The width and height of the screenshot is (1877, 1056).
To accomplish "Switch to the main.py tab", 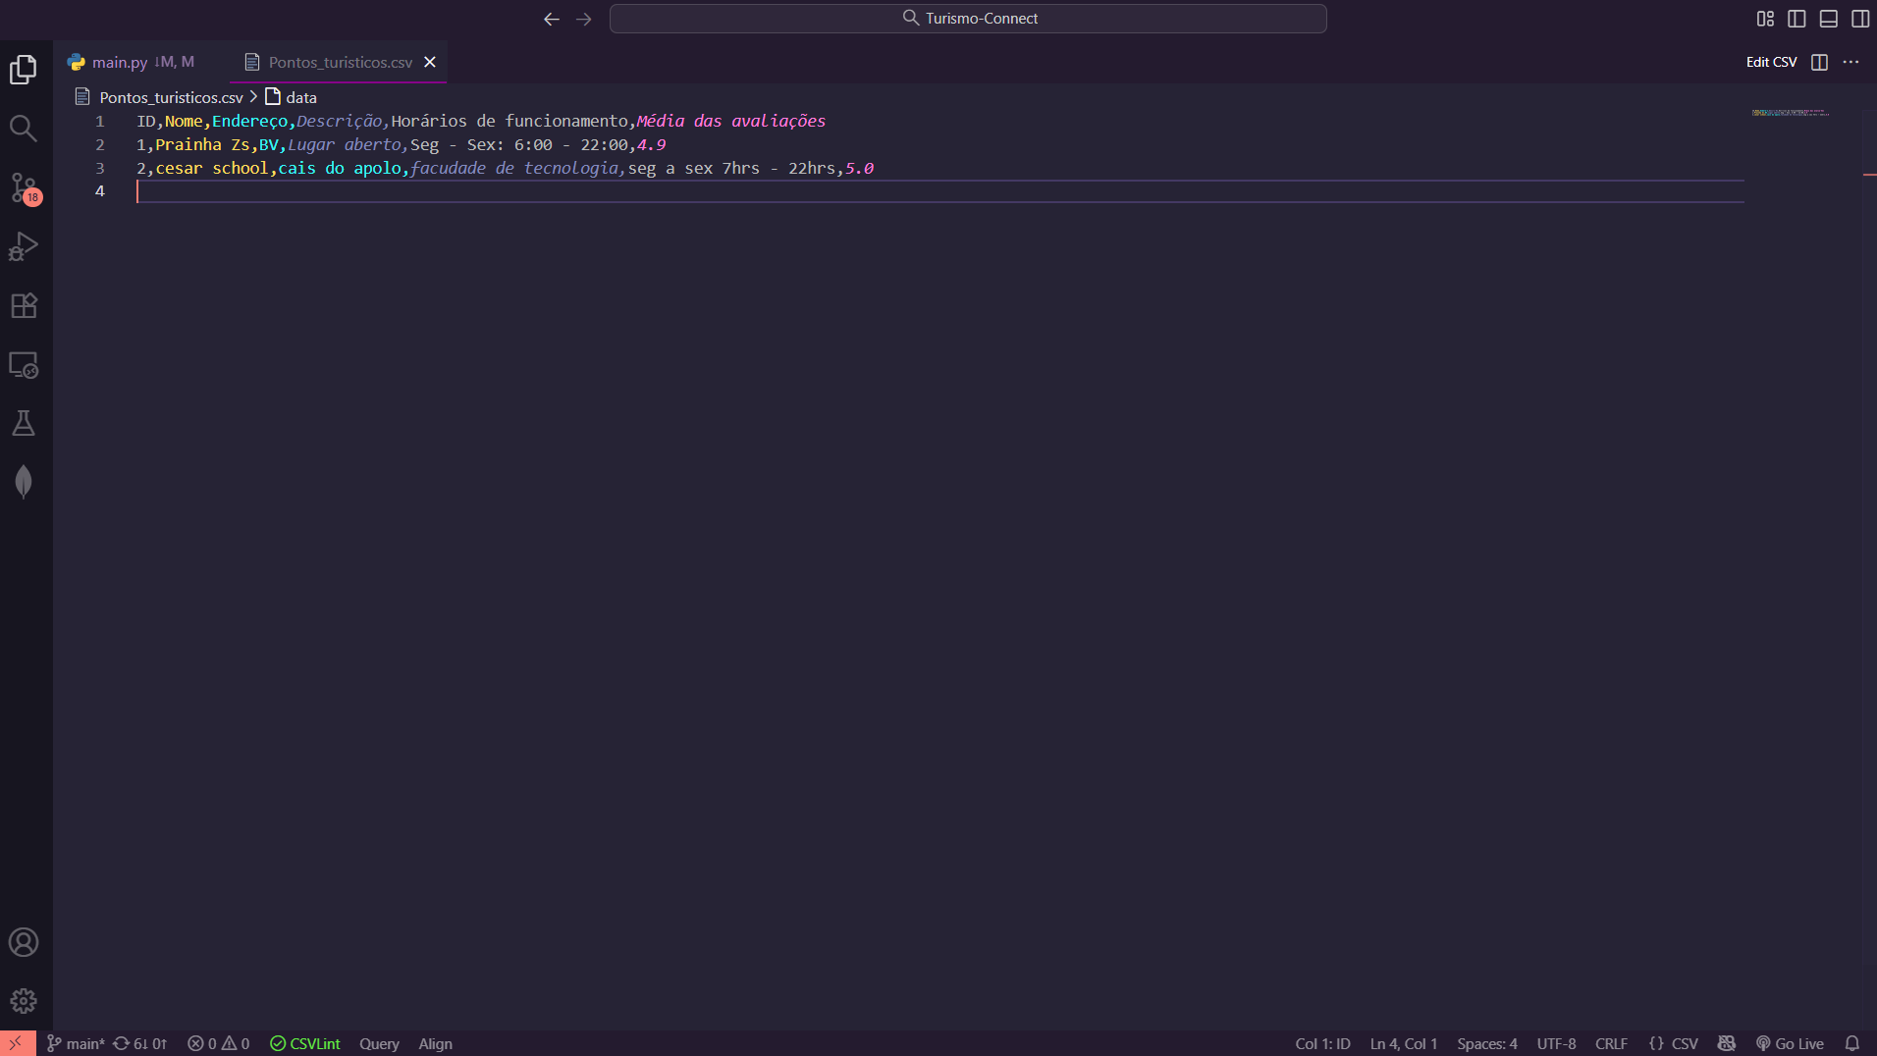I will (x=120, y=62).
